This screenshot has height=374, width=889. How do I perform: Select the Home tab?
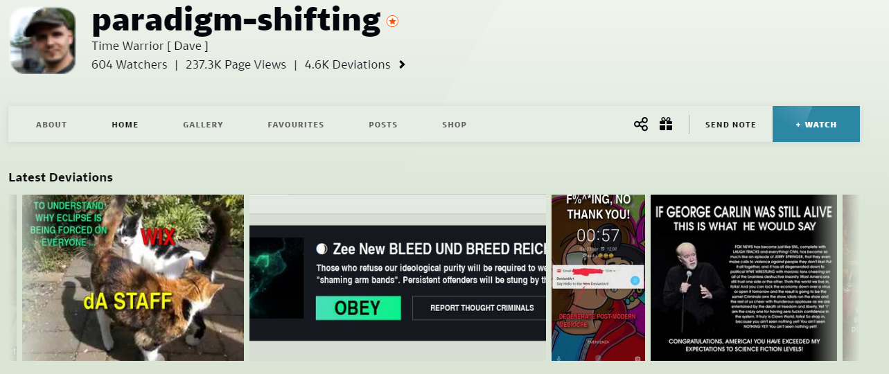(125, 125)
